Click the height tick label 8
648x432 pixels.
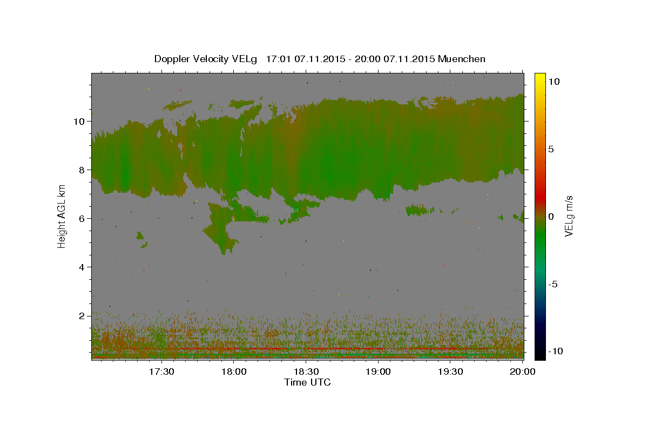(80, 170)
